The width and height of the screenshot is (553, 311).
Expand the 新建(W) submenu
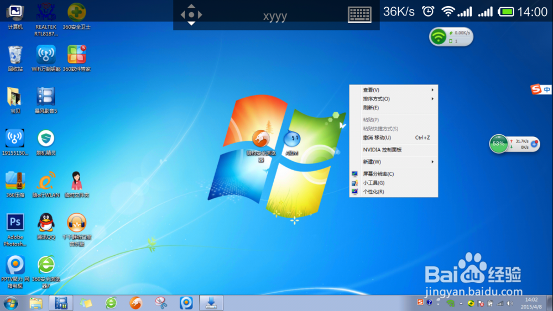click(x=394, y=162)
